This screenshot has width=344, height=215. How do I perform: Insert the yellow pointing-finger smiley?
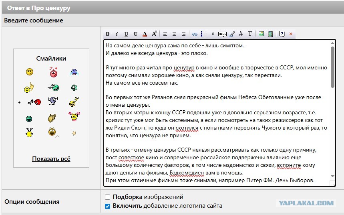[29, 87]
